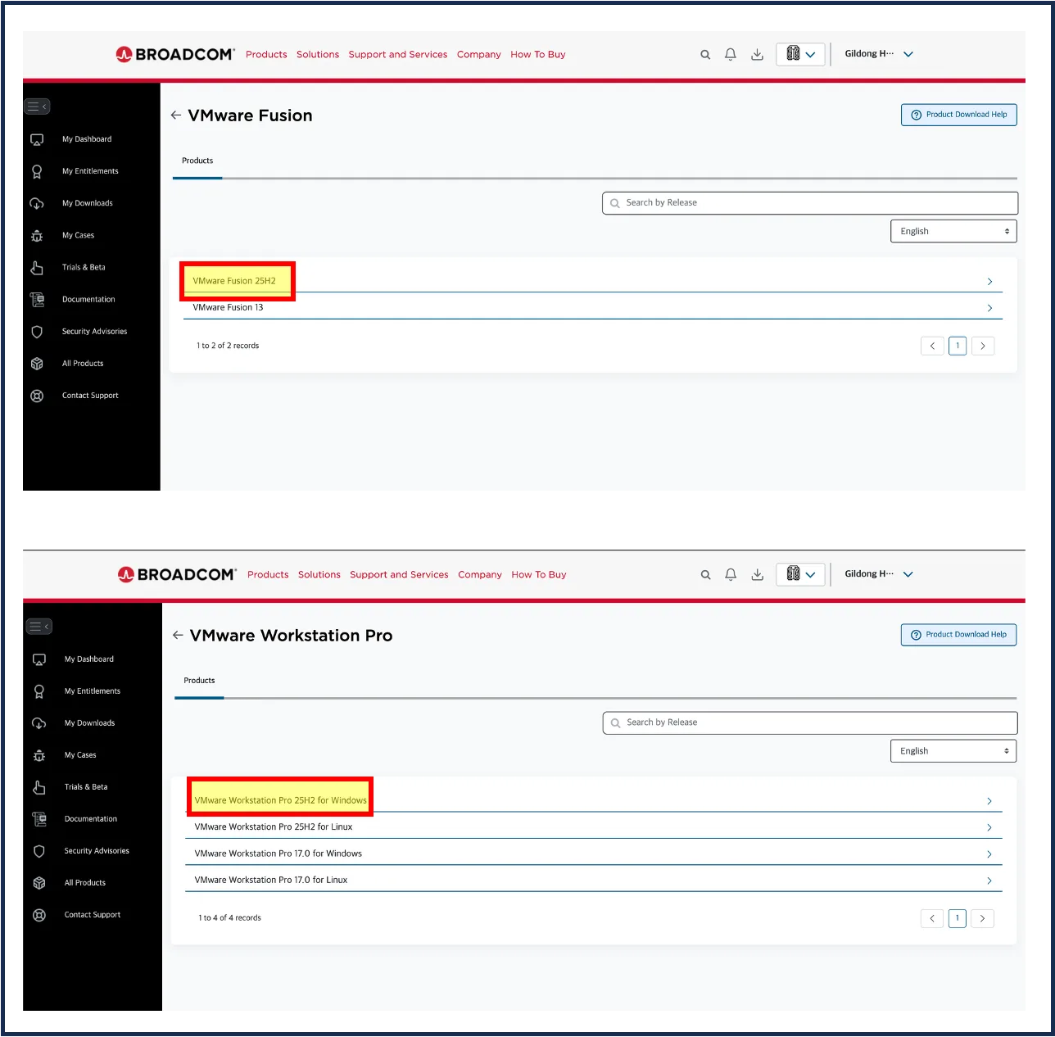Open Contact Support icon on VMware Fusion page
The height and width of the screenshot is (1037, 1055).
pos(37,396)
